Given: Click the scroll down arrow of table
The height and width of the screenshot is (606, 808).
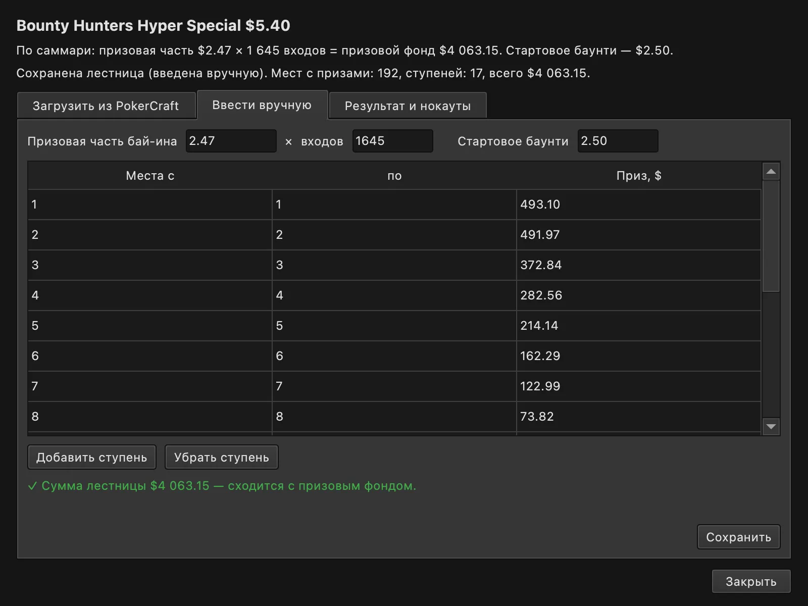Looking at the screenshot, I should [771, 426].
